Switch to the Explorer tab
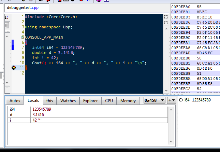Screen dimensions: 220x152 tap(90, 101)
